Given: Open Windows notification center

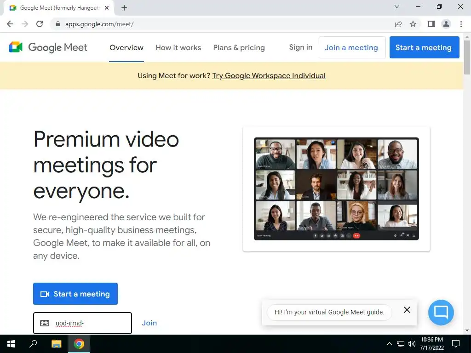Looking at the screenshot, I should pos(456,344).
